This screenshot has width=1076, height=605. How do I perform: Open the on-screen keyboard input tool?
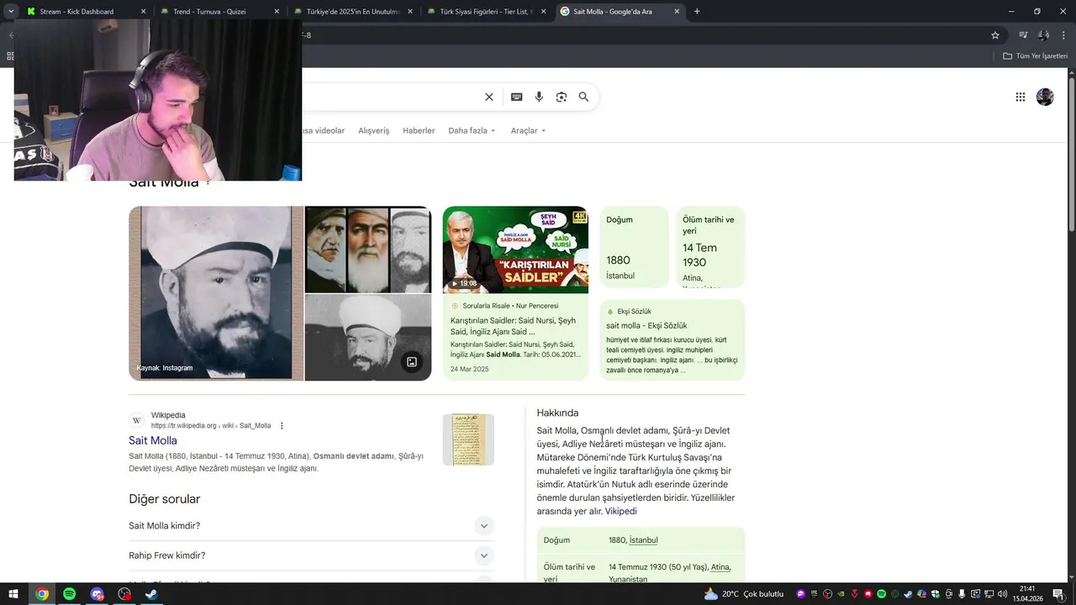pyautogui.click(x=517, y=97)
